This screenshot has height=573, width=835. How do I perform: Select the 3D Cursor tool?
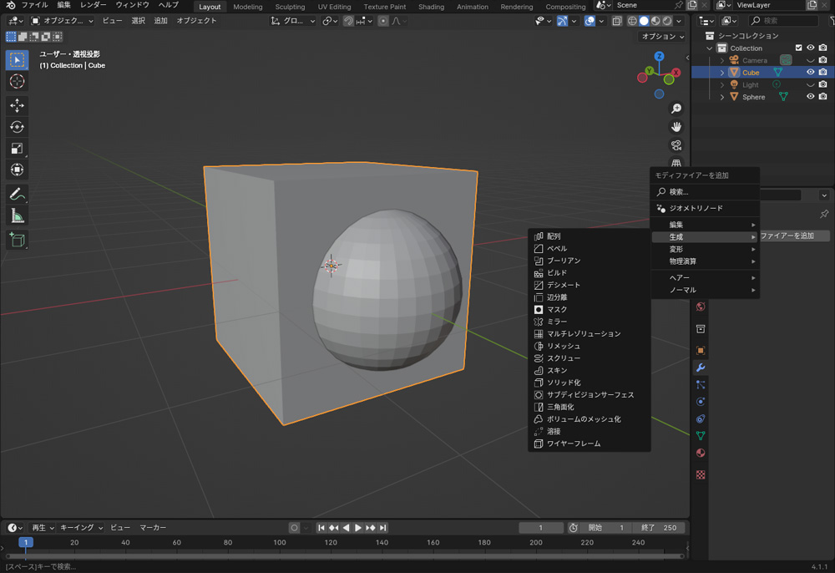pyautogui.click(x=17, y=81)
